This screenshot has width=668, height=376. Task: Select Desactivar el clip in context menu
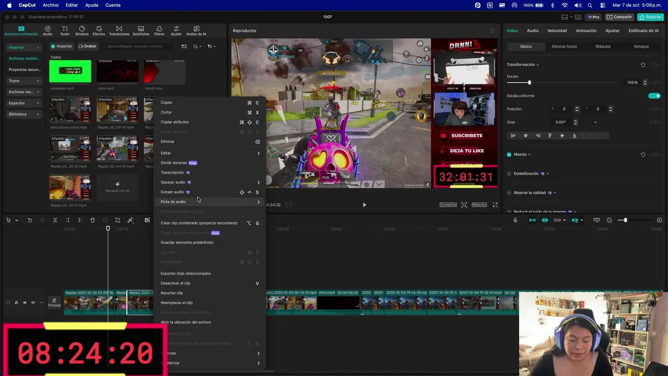pyautogui.click(x=210, y=284)
